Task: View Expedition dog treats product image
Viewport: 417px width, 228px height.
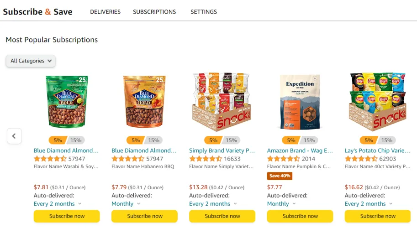Action: tap(300, 102)
